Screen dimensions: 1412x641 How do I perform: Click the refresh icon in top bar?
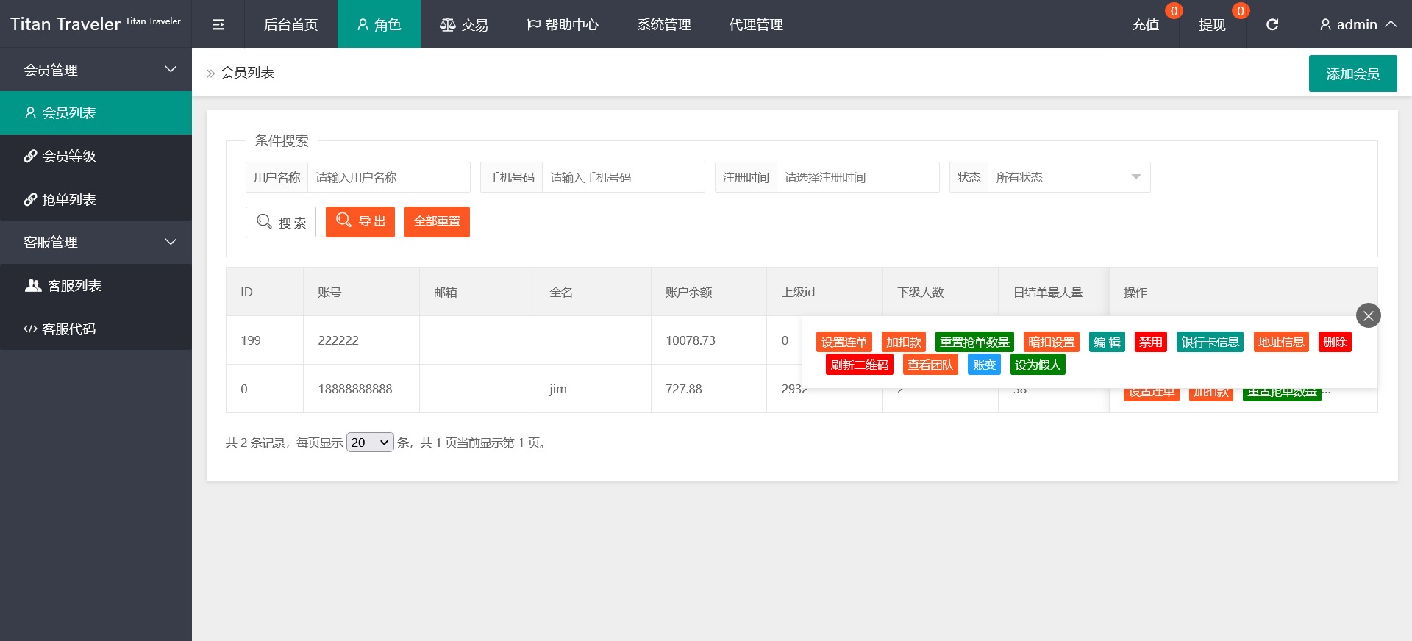tap(1272, 24)
